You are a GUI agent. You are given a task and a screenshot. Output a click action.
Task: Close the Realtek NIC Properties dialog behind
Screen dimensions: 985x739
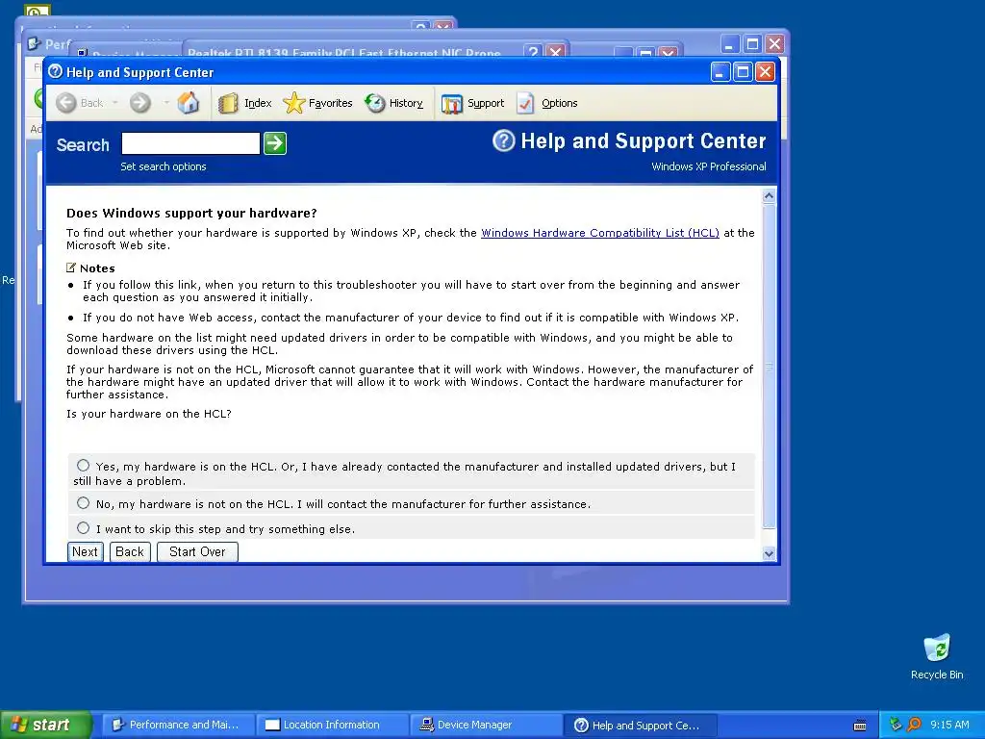(555, 51)
